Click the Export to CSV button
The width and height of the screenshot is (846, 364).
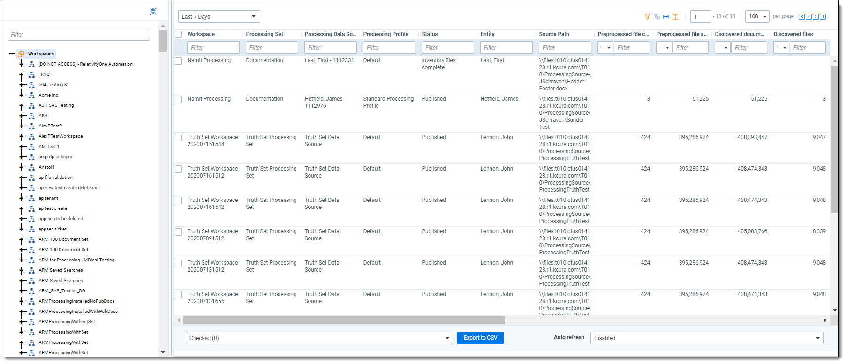480,338
